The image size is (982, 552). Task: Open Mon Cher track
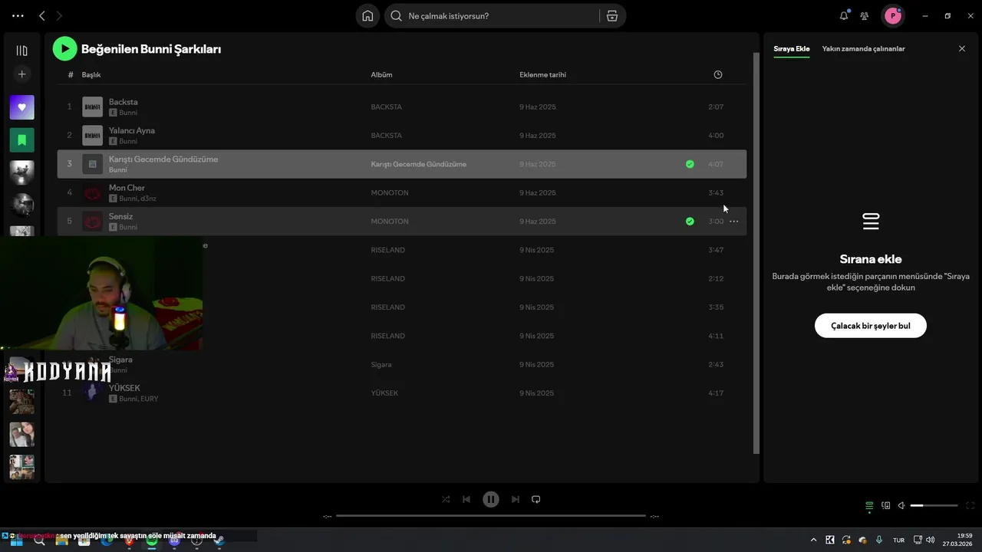pyautogui.click(x=127, y=188)
